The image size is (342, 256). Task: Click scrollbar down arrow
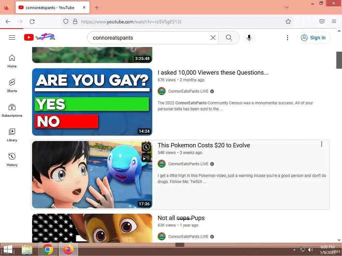point(339,240)
